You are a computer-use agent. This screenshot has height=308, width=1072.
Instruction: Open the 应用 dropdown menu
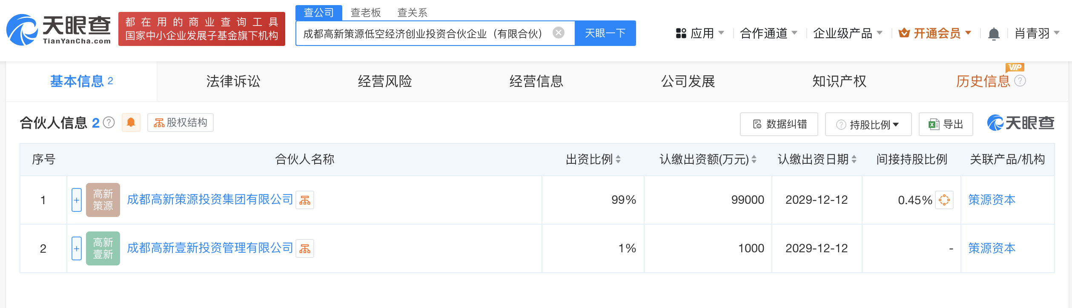(x=699, y=33)
